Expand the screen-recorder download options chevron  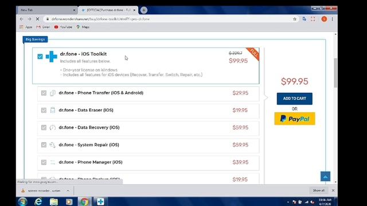[x=68, y=191]
